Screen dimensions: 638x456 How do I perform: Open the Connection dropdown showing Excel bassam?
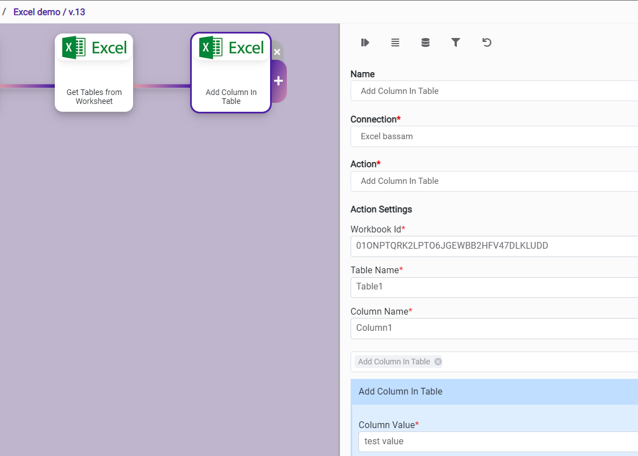pyautogui.click(x=492, y=136)
